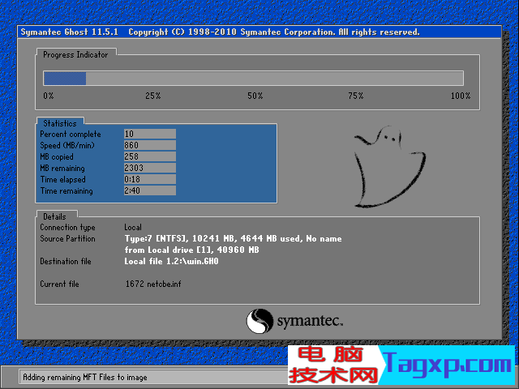Click the 25% progress mark
The width and height of the screenshot is (519, 389).
[153, 96]
